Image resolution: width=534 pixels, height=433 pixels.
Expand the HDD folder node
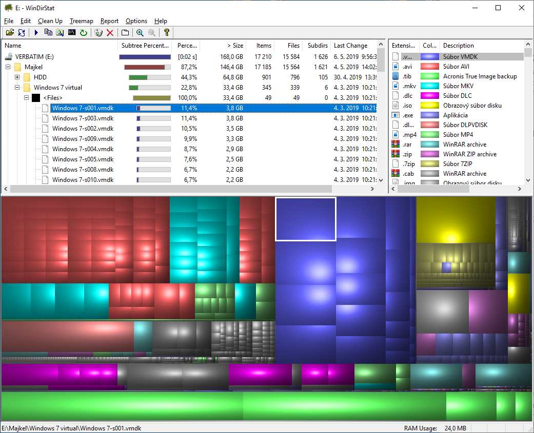click(17, 77)
